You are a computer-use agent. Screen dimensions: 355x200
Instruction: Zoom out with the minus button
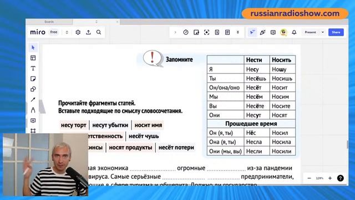click(x=309, y=178)
